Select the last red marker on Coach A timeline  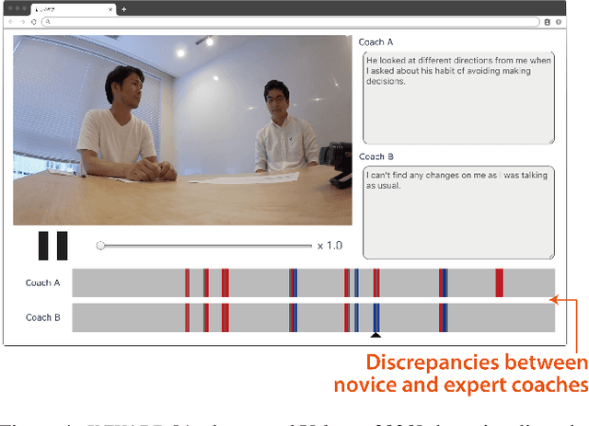tap(499, 282)
